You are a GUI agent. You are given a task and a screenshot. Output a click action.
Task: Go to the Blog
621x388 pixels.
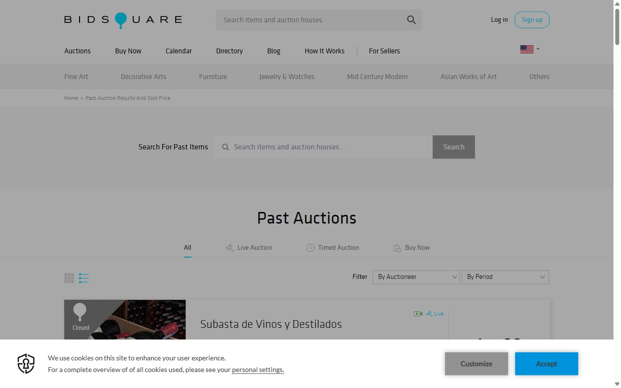[x=274, y=51]
